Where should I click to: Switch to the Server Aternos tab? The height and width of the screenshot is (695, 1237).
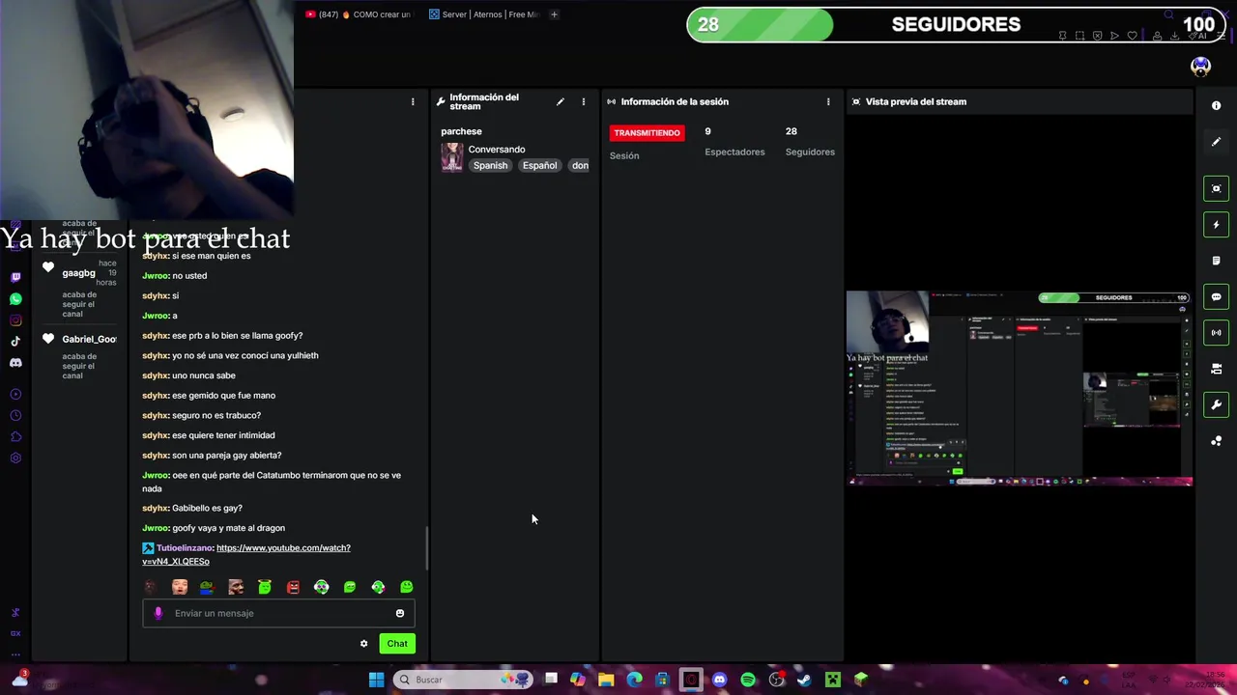click(483, 14)
